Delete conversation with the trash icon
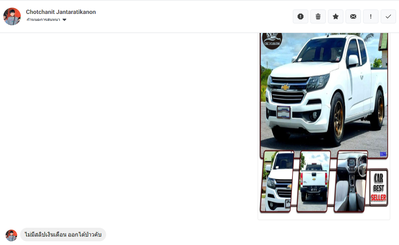The width and height of the screenshot is (399, 245). coord(318,16)
